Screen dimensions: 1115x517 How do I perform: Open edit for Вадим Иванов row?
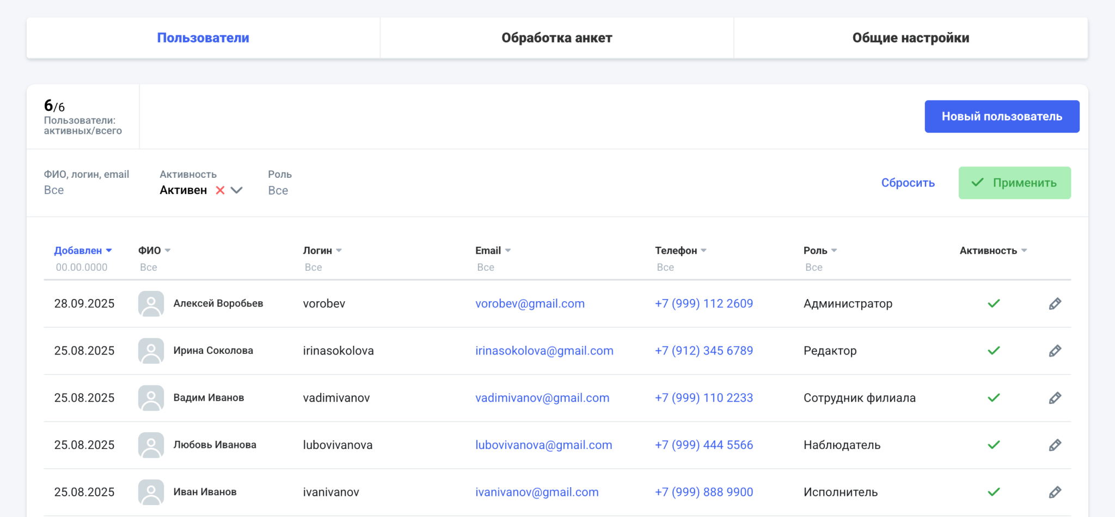pos(1055,398)
